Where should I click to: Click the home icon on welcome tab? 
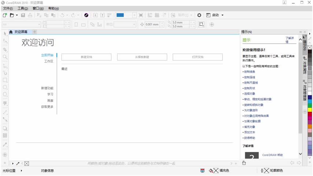click(11, 32)
